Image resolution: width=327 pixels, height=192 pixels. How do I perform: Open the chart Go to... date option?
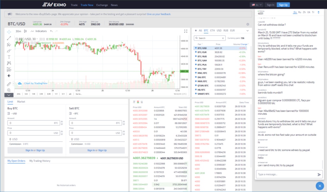tap(79, 94)
